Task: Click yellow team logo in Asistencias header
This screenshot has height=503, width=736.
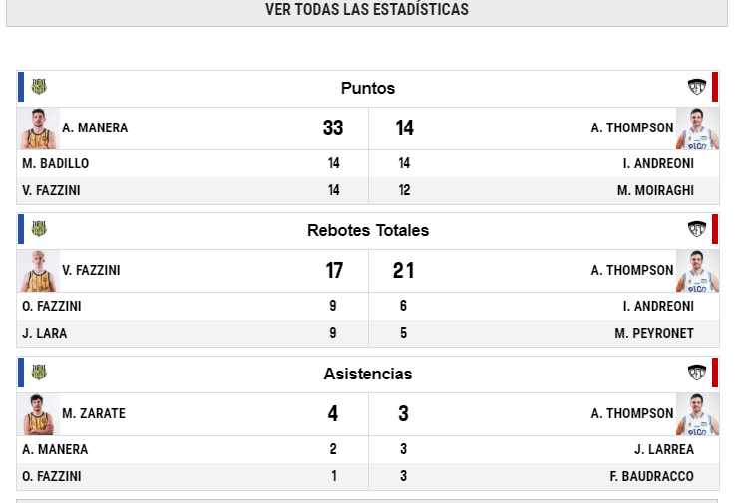Action: [x=39, y=373]
